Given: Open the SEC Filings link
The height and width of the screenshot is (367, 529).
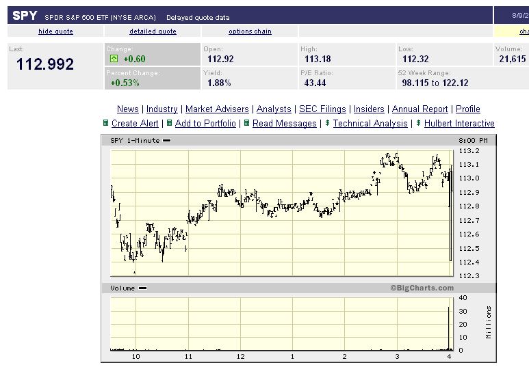Looking at the screenshot, I should [323, 109].
